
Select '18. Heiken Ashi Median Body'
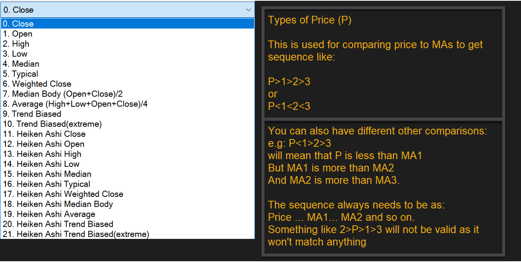(58, 204)
